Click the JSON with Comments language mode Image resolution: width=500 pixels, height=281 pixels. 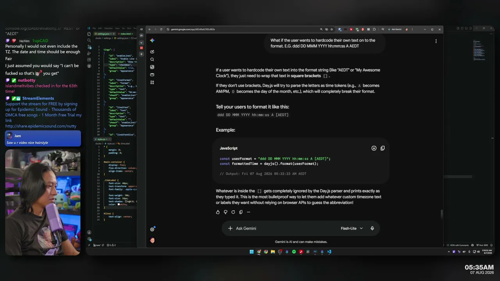(459, 245)
